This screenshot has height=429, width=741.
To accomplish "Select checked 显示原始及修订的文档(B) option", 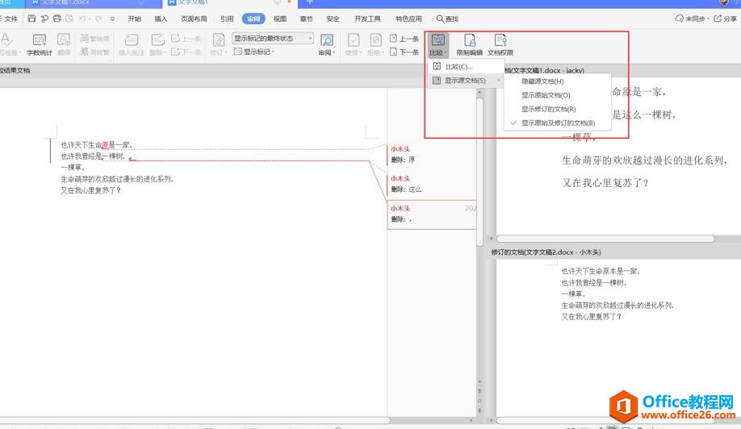I will [x=558, y=123].
